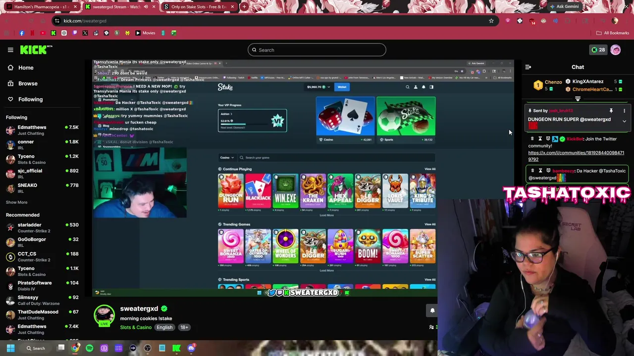Open the Twitch bookmark icon
634x356 pixels.
(75, 33)
